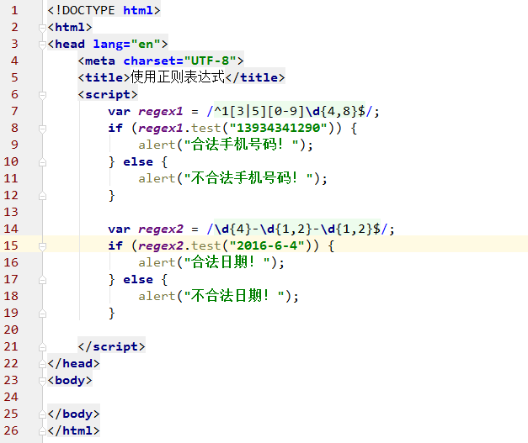This screenshot has height=443, width=528.
Task: Toggle fold marker at closing script line 21
Action: [42, 347]
